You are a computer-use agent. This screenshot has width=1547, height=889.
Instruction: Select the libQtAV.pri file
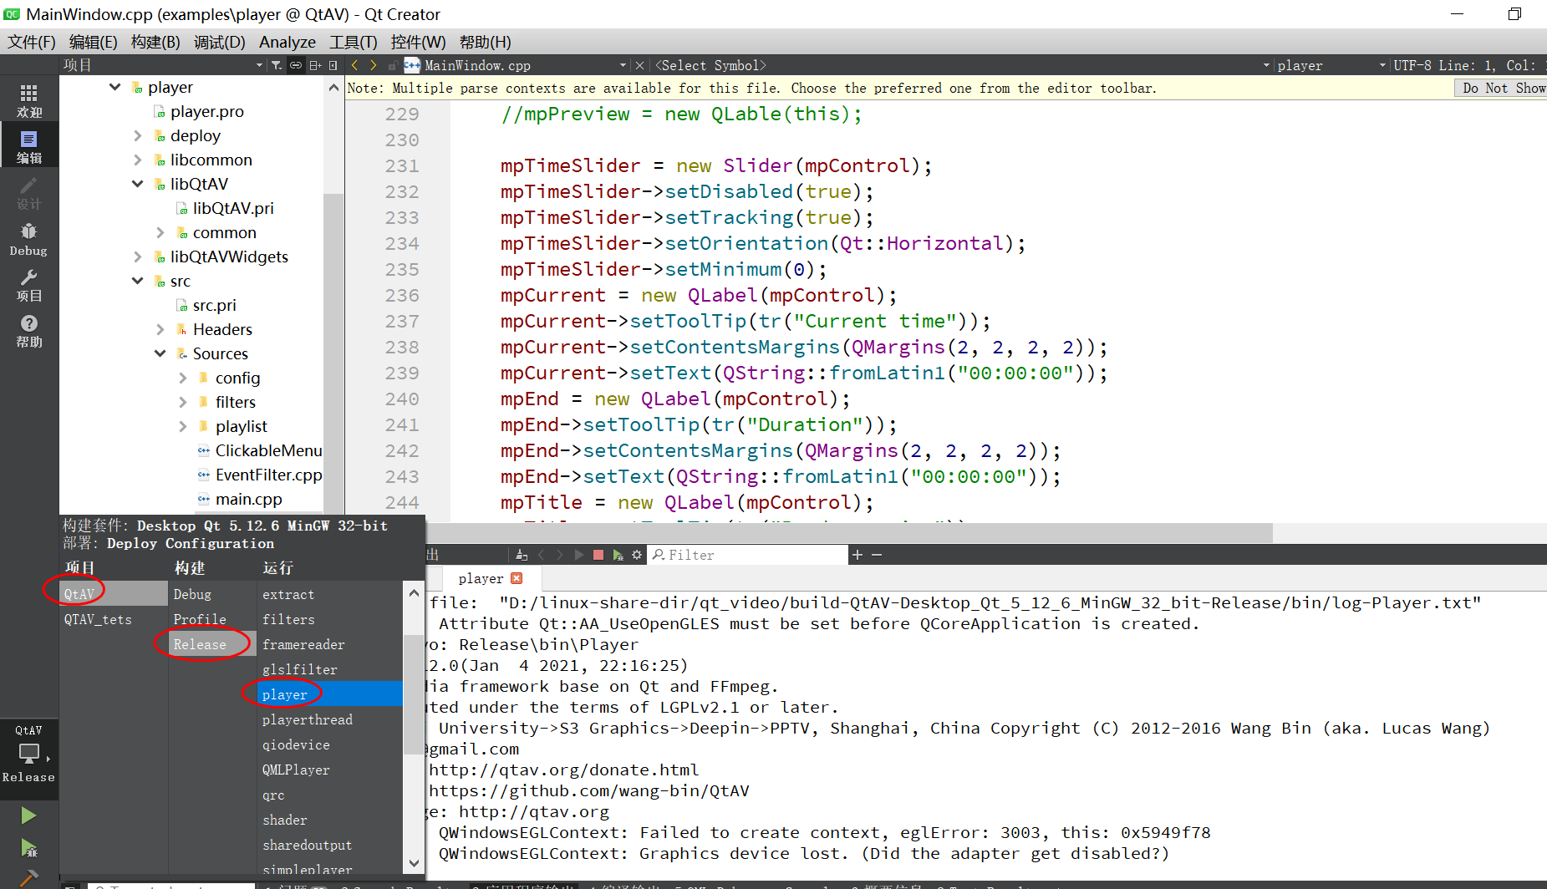point(232,208)
